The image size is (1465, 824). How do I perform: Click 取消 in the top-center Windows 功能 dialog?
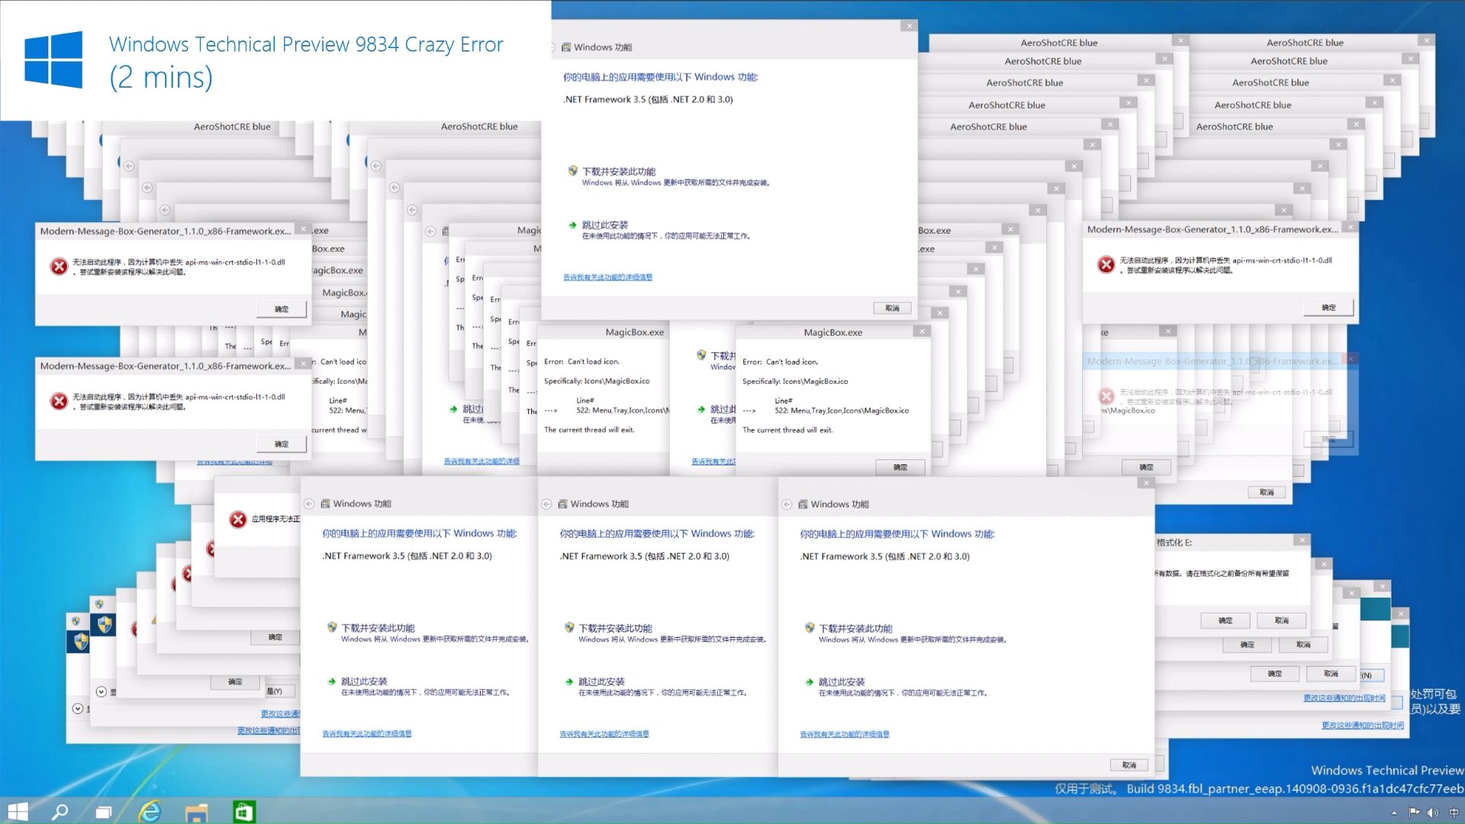(892, 308)
